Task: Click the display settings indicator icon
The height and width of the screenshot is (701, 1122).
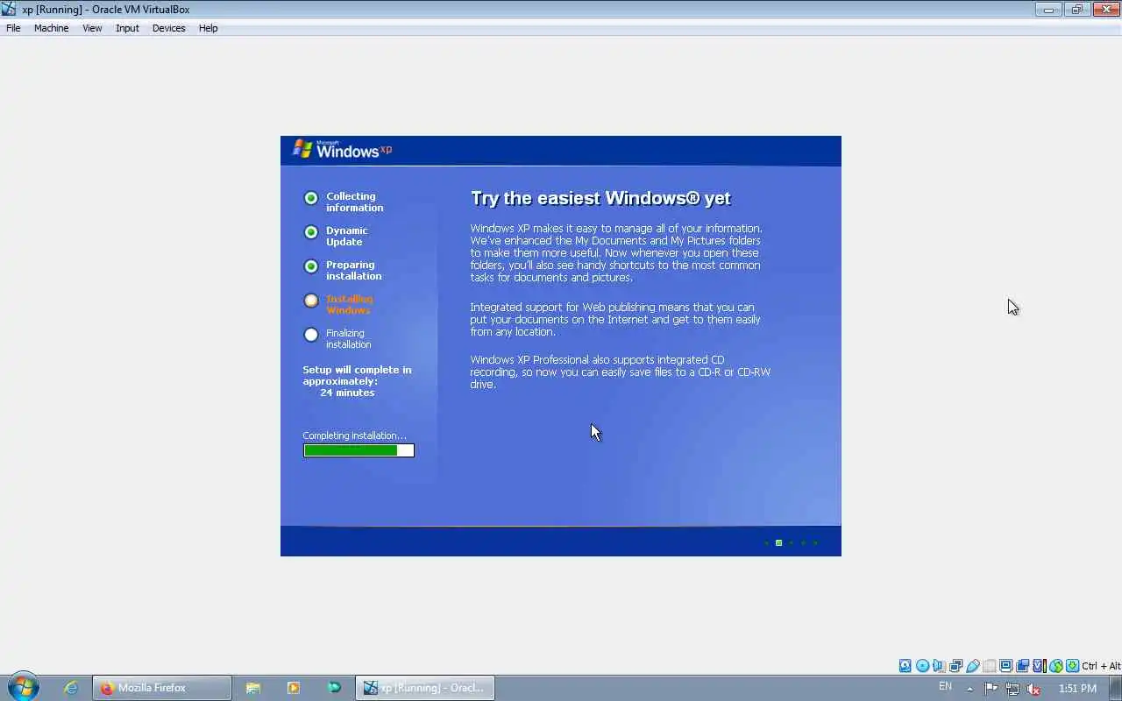Action: coord(1005,666)
